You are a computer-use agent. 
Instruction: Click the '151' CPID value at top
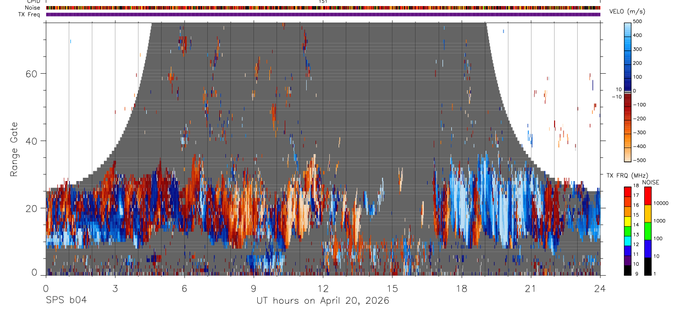[x=323, y=2]
